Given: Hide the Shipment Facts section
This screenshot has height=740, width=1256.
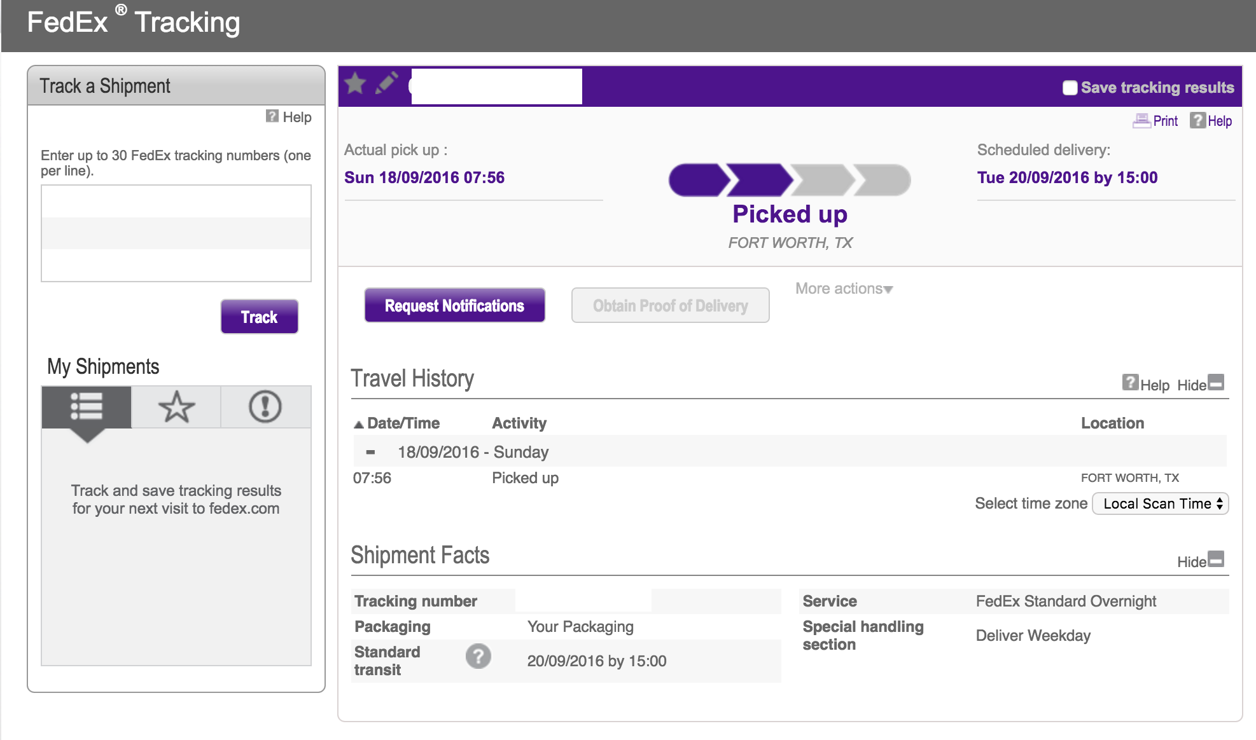Looking at the screenshot, I should (1200, 561).
